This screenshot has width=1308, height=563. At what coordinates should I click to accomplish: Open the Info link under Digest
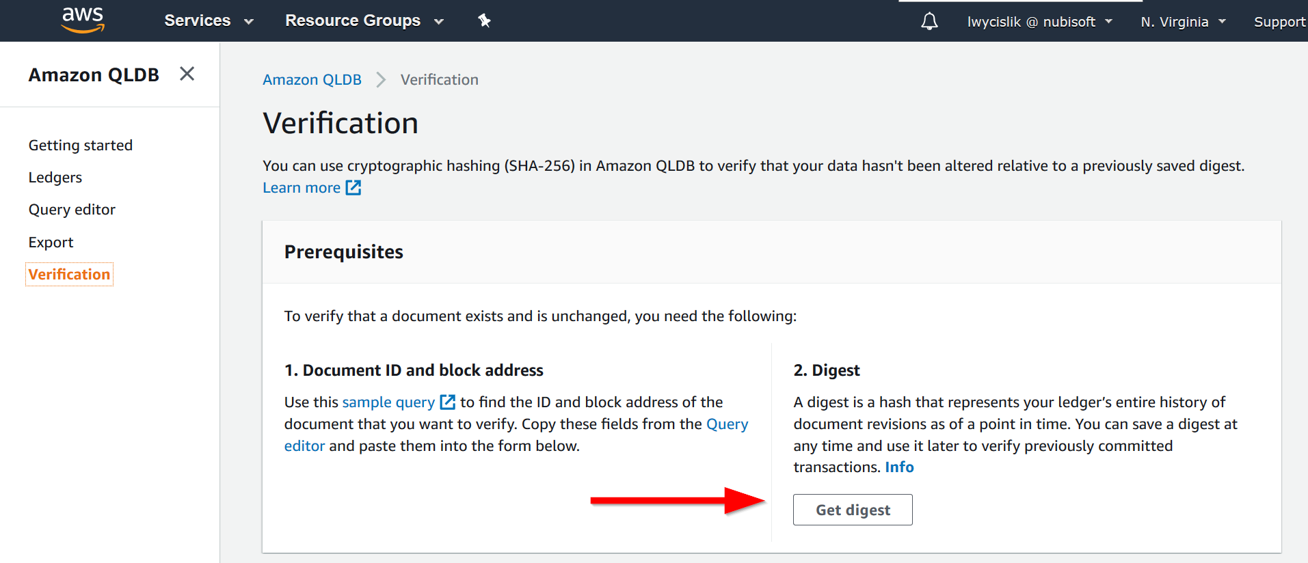pos(899,467)
